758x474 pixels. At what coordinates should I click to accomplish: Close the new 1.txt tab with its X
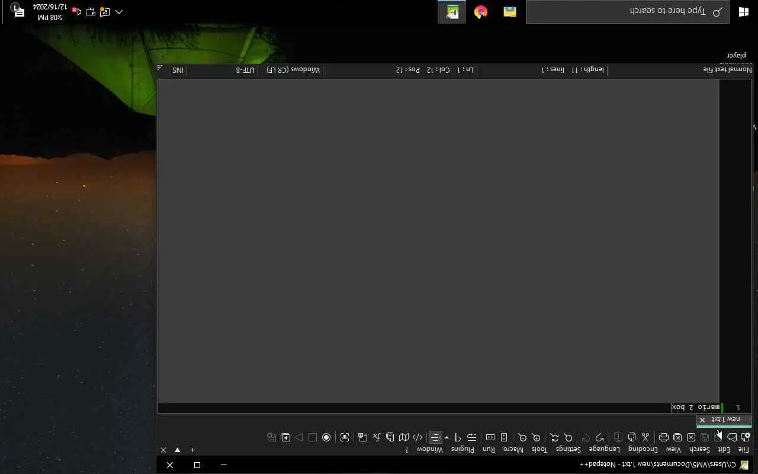pyautogui.click(x=702, y=419)
